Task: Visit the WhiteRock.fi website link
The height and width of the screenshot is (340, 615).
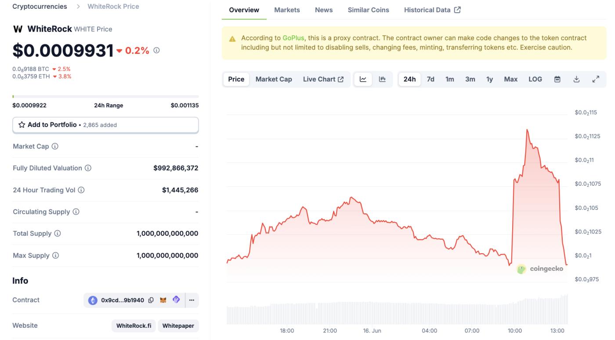Action: tap(134, 325)
